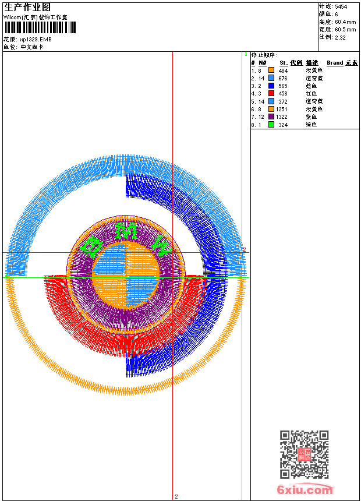The height and width of the screenshot is (501, 361).
Task: Click the orange swatch in stop row 1
Action: click(271, 70)
